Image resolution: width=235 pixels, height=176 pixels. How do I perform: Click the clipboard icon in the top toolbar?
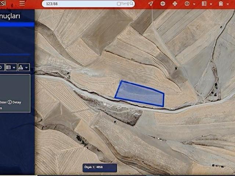(221, 4)
